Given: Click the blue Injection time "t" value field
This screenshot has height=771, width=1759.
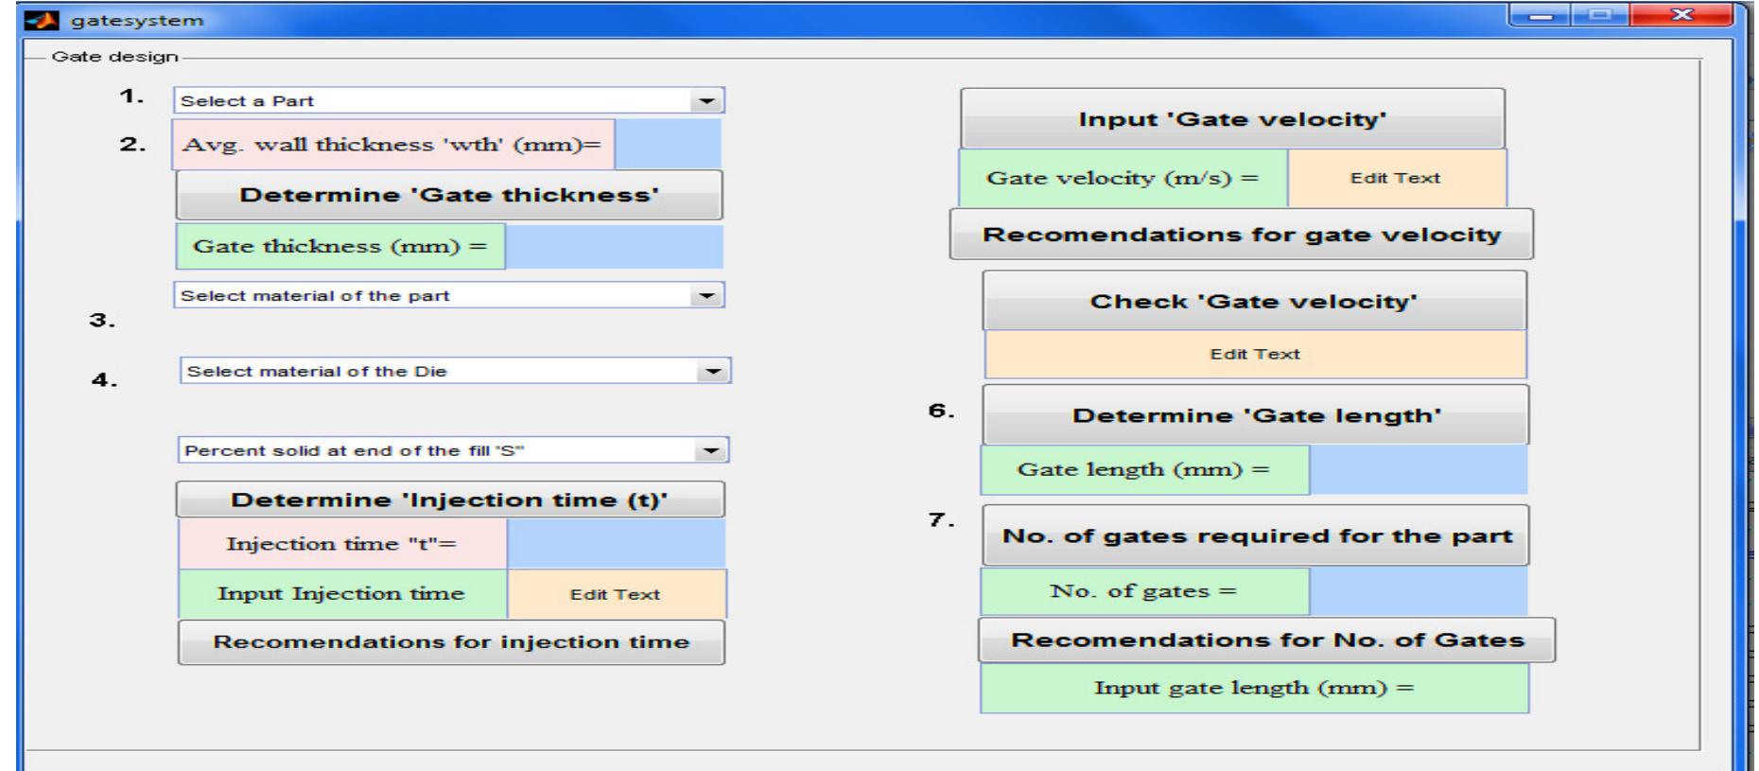Looking at the screenshot, I should [x=616, y=544].
